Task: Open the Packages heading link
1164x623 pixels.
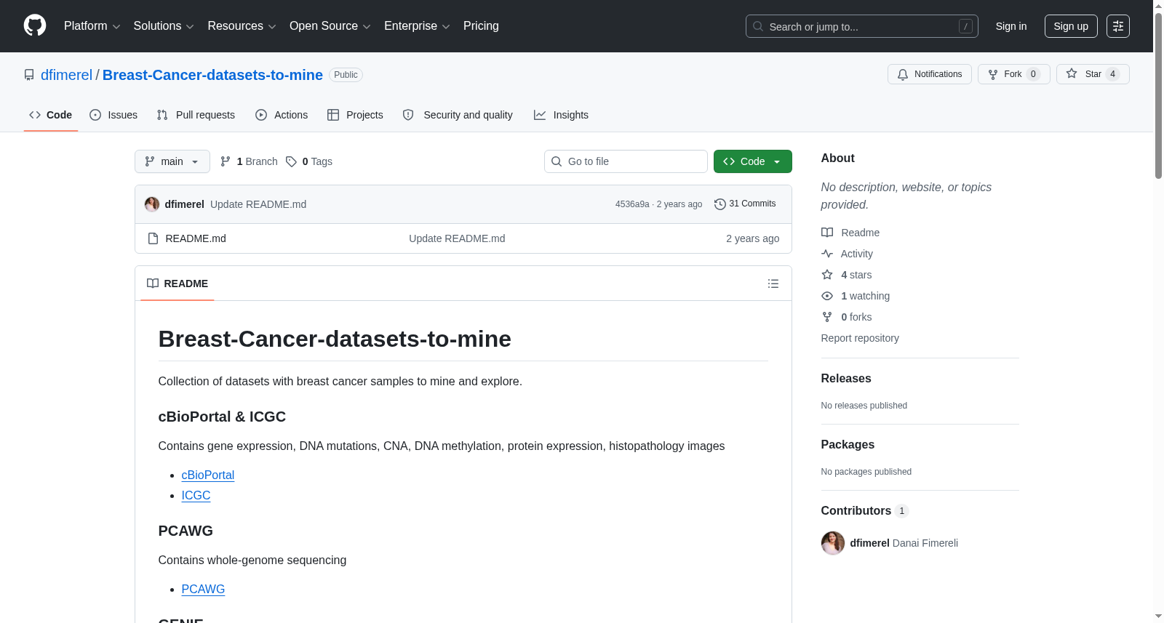Action: (848, 444)
